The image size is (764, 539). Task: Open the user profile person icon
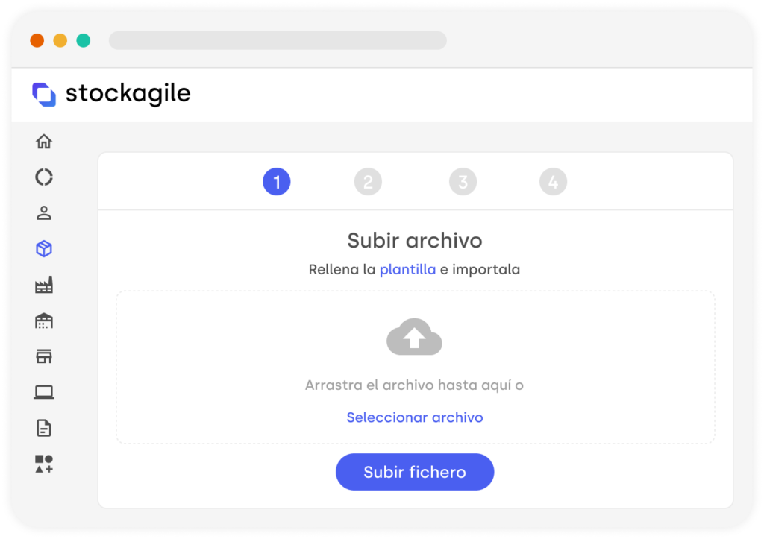tap(44, 212)
